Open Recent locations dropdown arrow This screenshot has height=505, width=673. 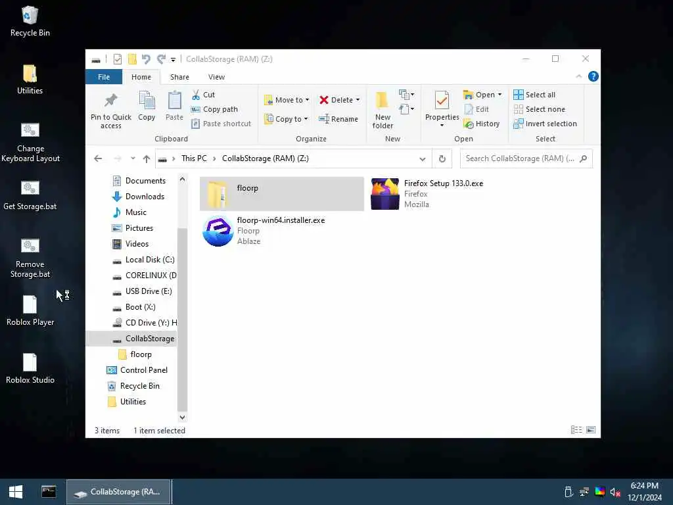(x=133, y=158)
